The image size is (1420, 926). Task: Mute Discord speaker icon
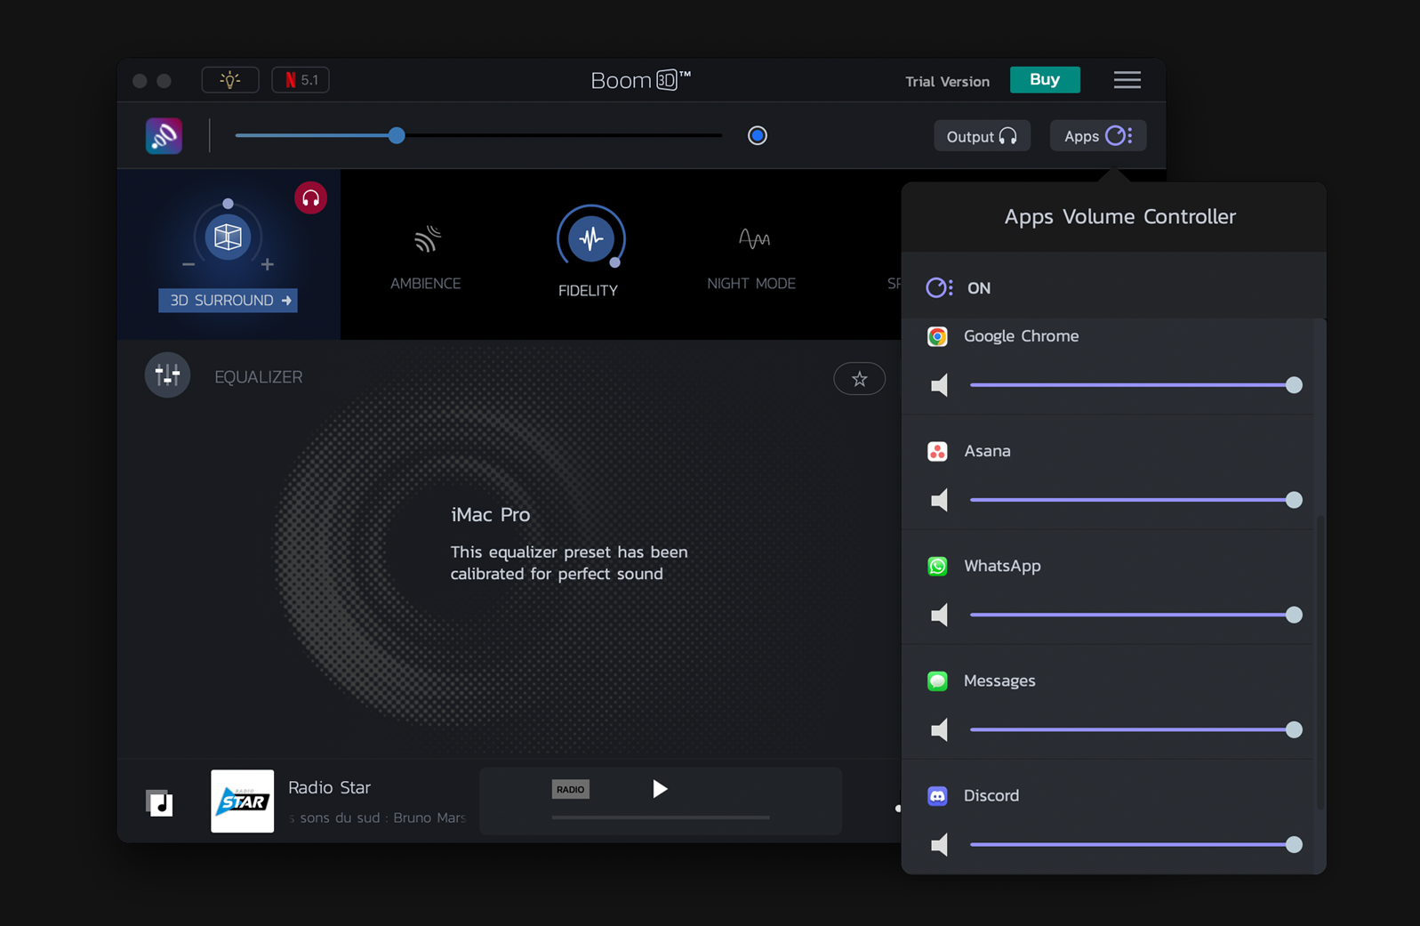tap(939, 844)
